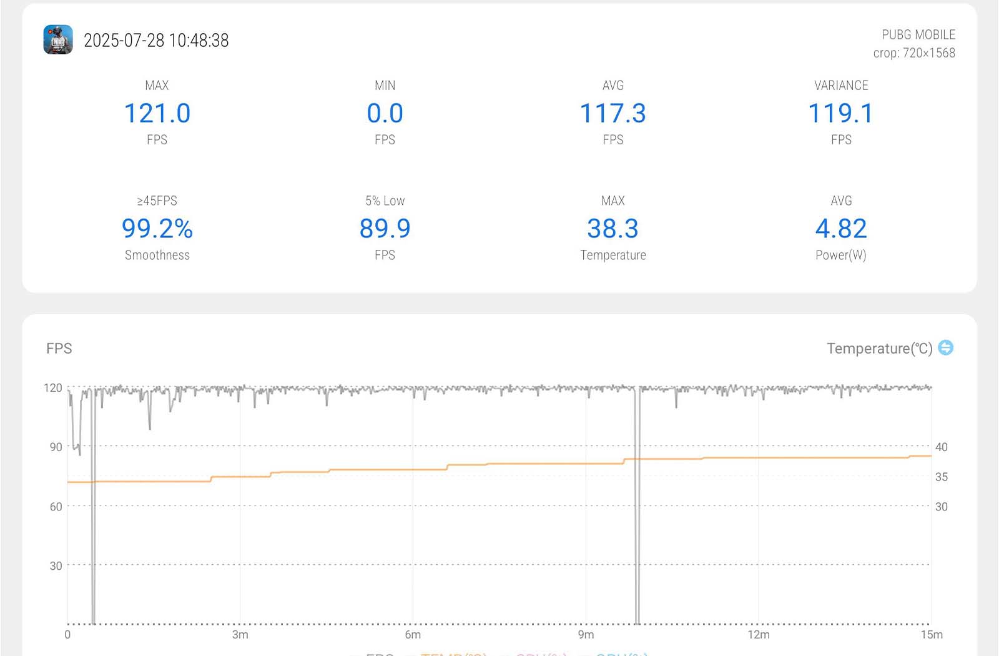Click the 9m marker on time axis
The width and height of the screenshot is (999, 656).
click(586, 635)
